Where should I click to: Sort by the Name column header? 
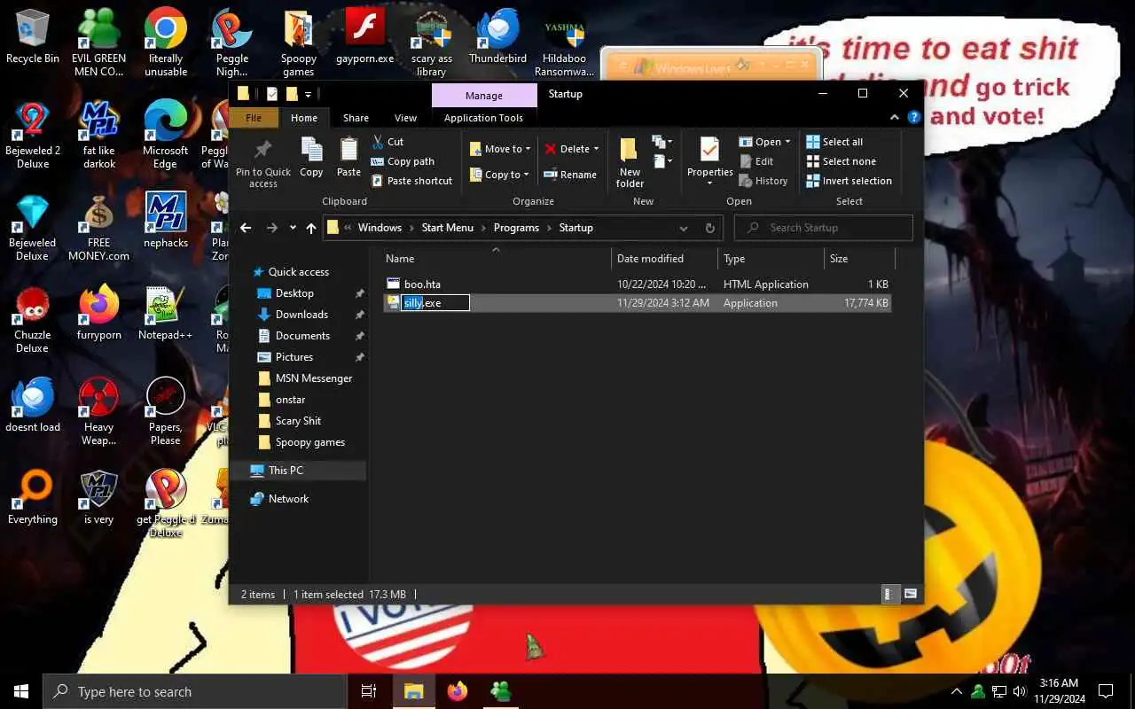(x=497, y=259)
